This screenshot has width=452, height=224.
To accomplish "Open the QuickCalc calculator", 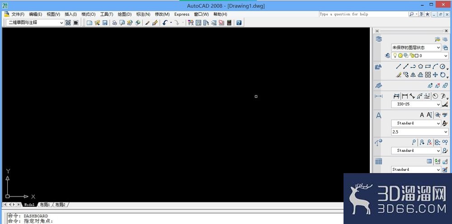I will (229, 23).
